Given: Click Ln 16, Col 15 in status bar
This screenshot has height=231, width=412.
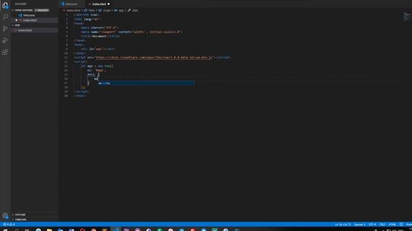Looking at the screenshot, I should pyautogui.click(x=343, y=225).
